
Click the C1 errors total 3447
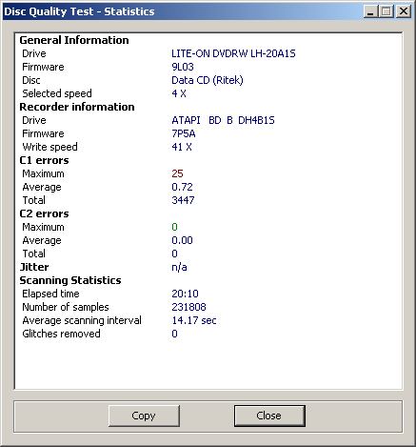(183, 200)
